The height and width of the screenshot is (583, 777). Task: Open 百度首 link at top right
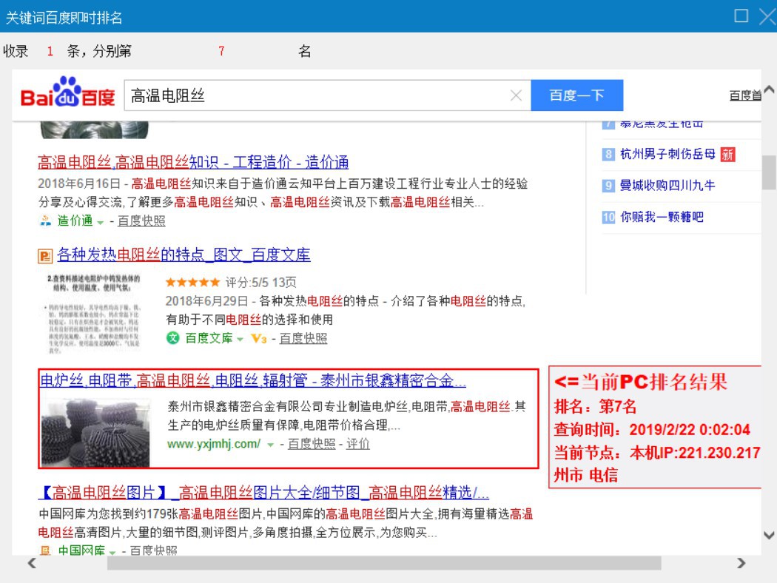click(744, 95)
